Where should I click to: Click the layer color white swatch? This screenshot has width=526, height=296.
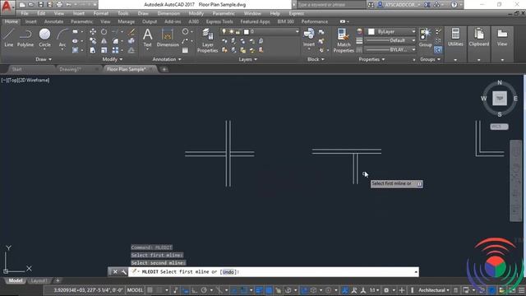pos(247,31)
